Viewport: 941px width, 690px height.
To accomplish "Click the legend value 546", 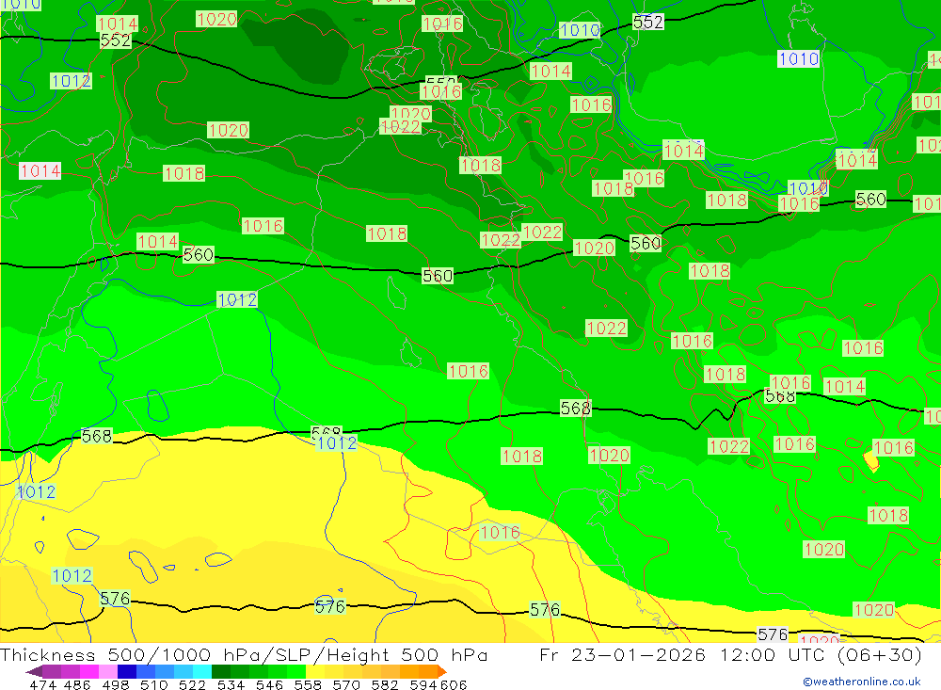I will point(269,684).
